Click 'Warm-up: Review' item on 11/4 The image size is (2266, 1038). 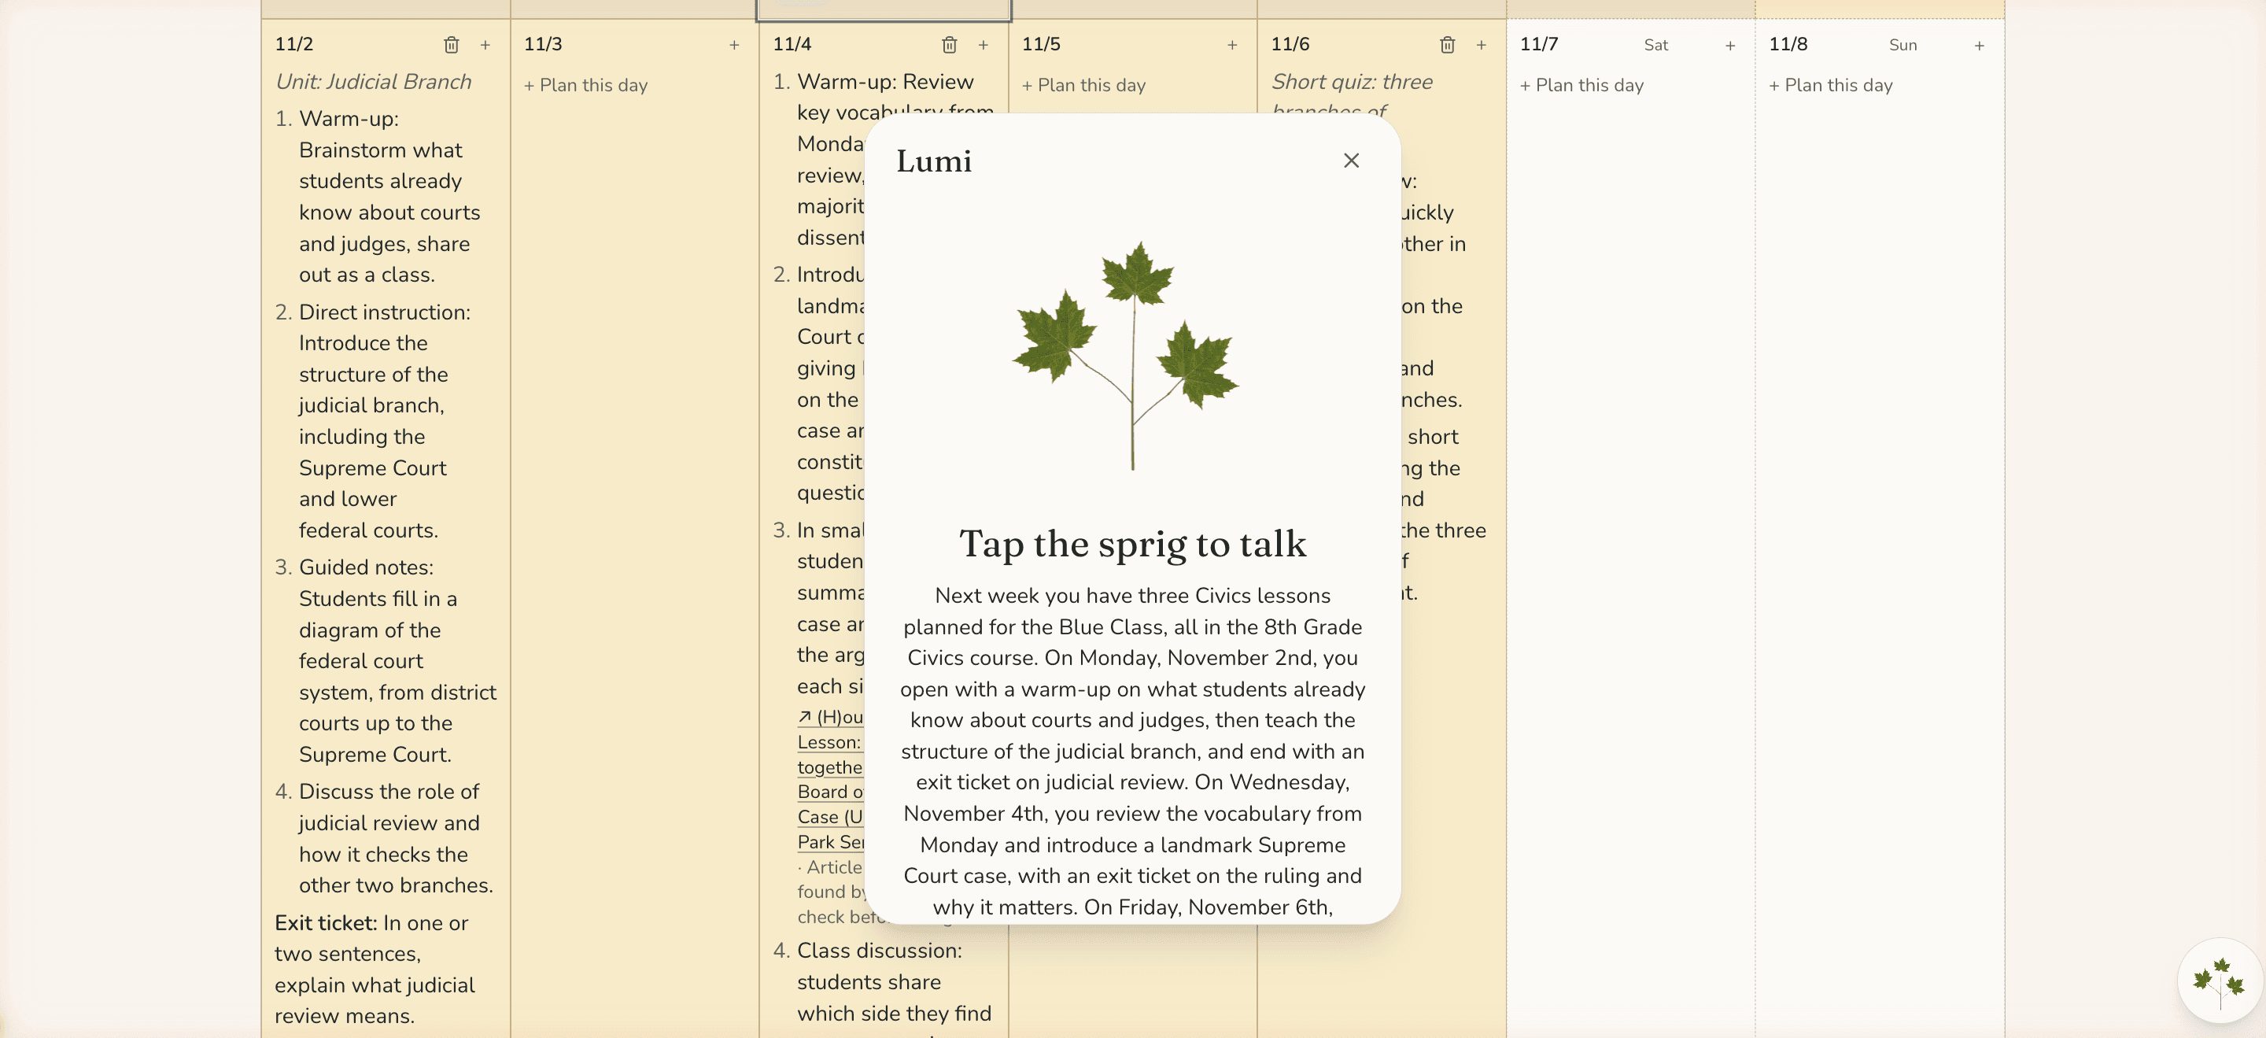(x=885, y=82)
